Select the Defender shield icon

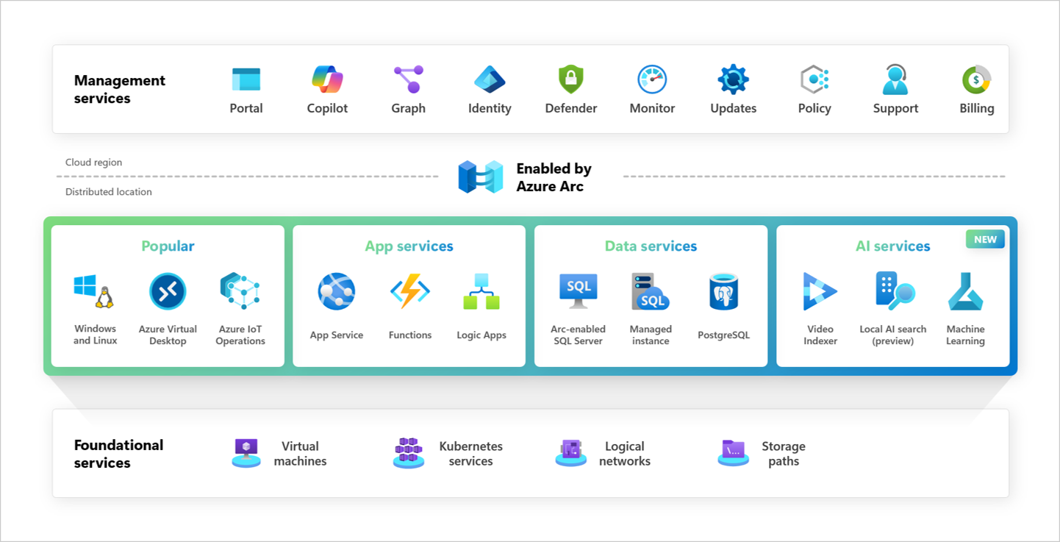click(x=571, y=77)
